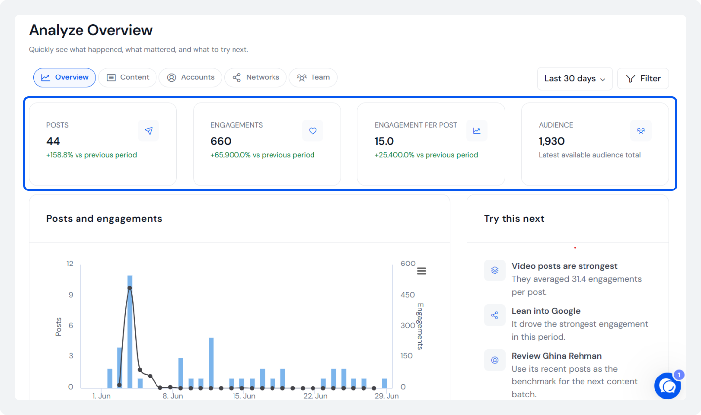Click the share icon beside Lean into Google
This screenshot has height=415, width=701.
(x=495, y=315)
